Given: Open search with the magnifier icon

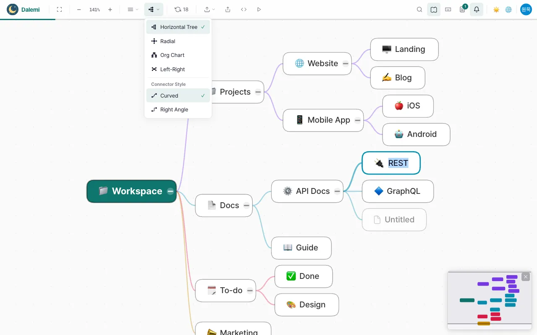Looking at the screenshot, I should (x=420, y=9).
